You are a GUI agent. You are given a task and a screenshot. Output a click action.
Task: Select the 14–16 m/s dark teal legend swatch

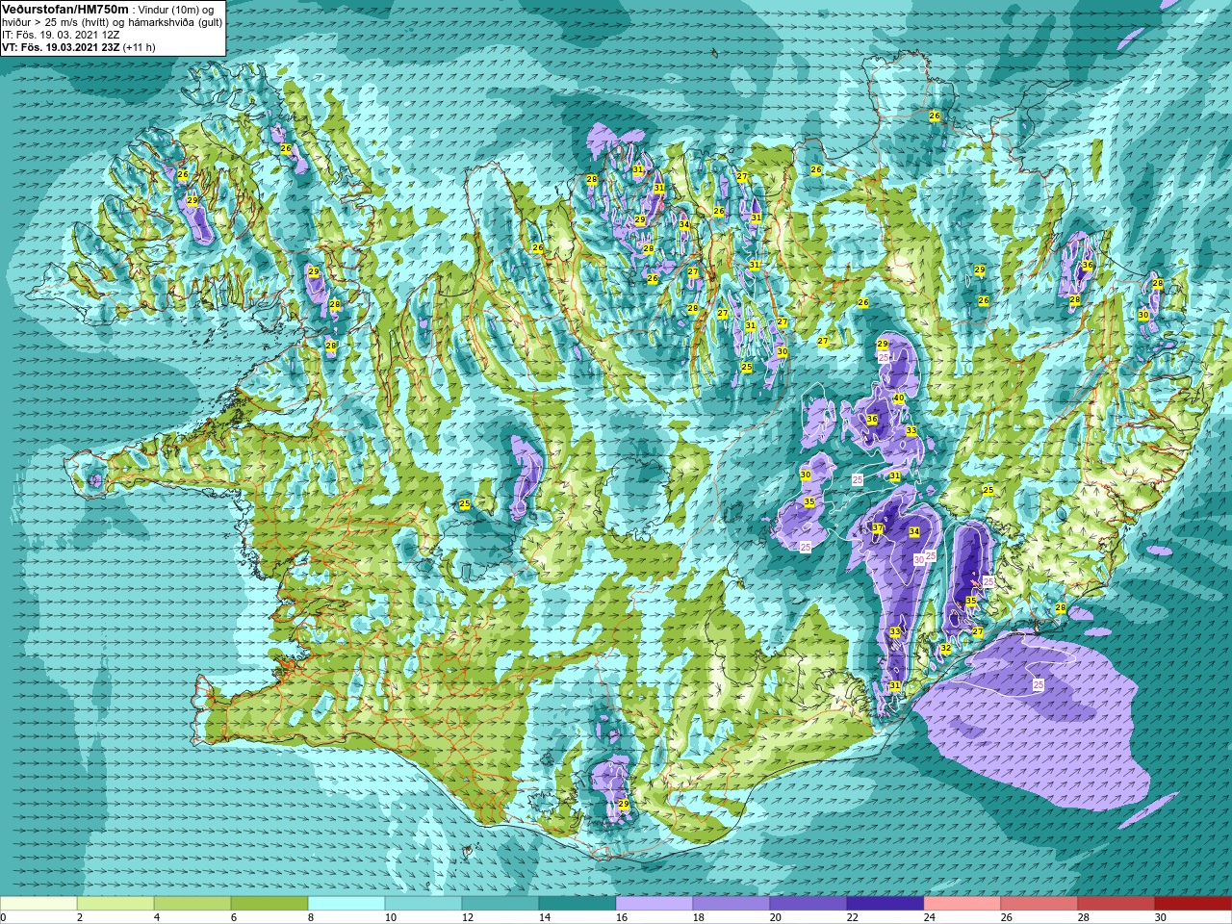click(x=577, y=904)
